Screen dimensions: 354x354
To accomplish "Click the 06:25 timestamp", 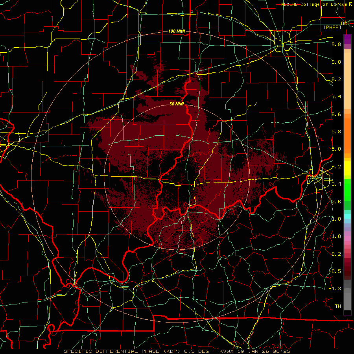I will 281,351.
